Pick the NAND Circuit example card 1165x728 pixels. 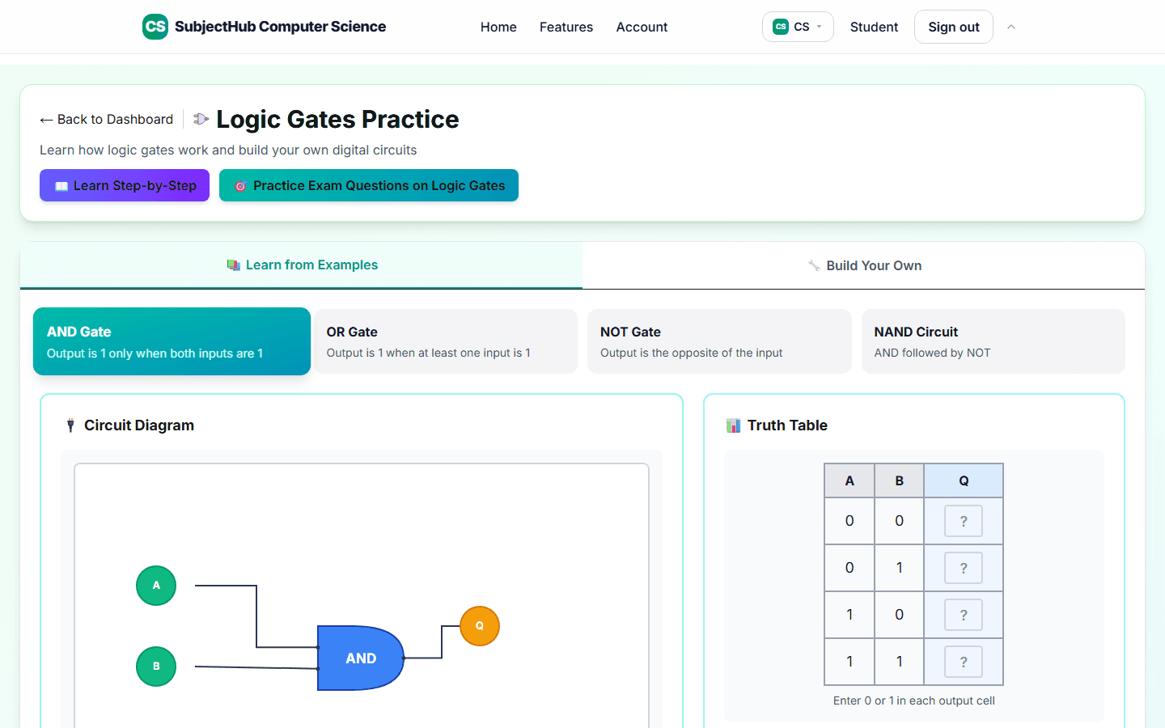(993, 341)
